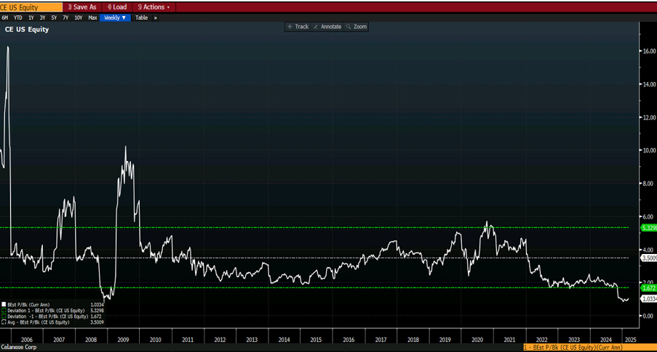657x352 pixels.
Task: Select the YTD time range tab
Action: [18, 17]
